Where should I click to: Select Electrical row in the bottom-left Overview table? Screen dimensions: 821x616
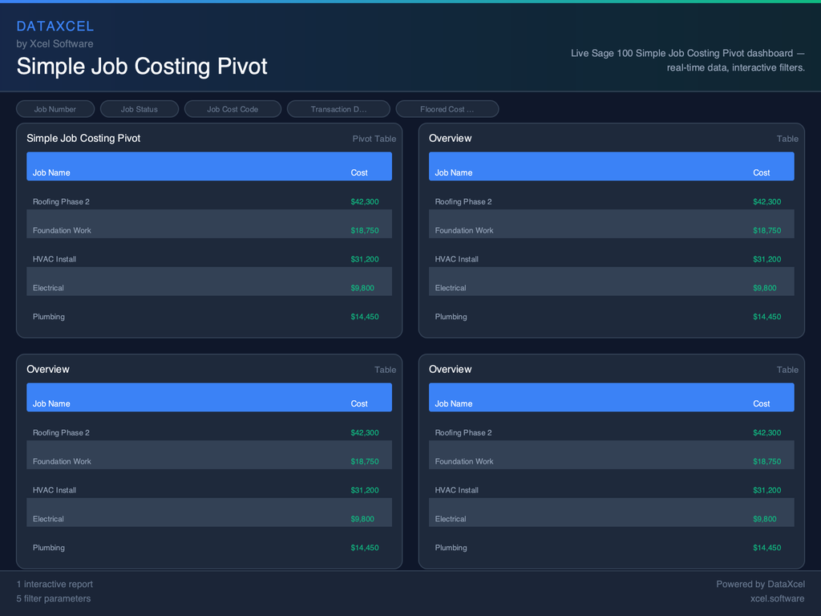click(208, 518)
